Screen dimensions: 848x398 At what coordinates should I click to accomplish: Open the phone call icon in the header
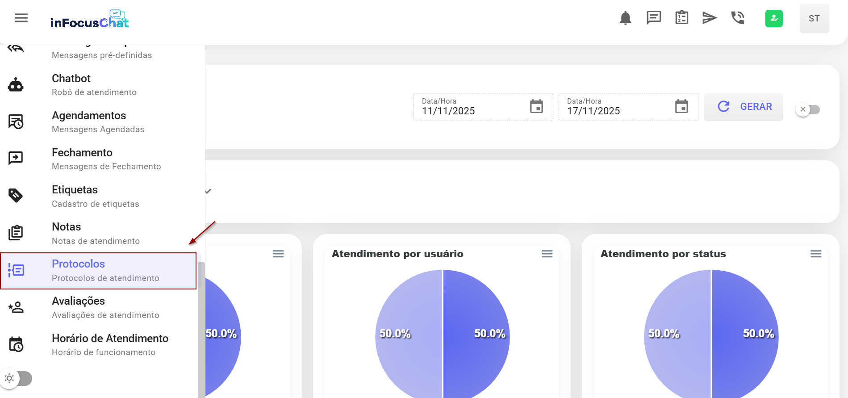(737, 18)
